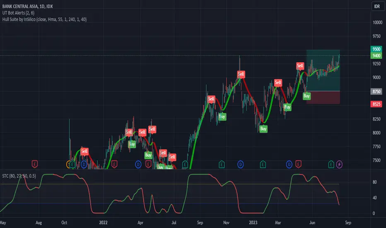Click the Sell signal label near Mar 2023
The height and width of the screenshot is (228, 386).
(x=278, y=83)
